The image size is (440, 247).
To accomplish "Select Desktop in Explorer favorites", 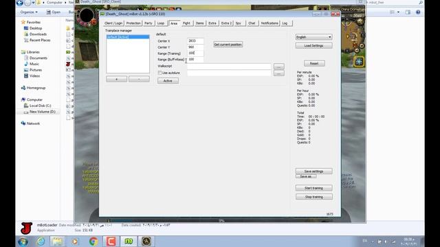I will point(36,28).
